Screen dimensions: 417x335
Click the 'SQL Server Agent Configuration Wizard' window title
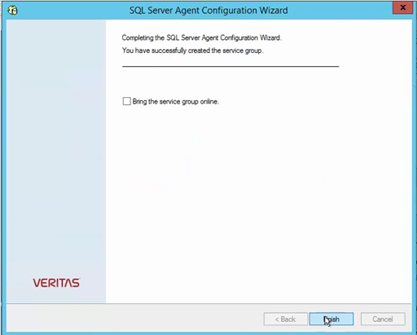point(208,11)
